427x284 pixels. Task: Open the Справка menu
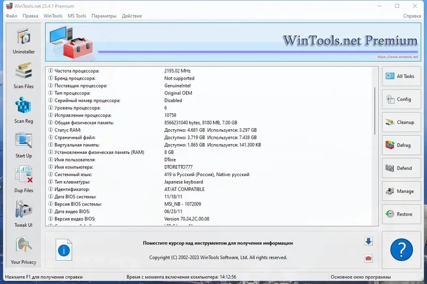pos(412,16)
